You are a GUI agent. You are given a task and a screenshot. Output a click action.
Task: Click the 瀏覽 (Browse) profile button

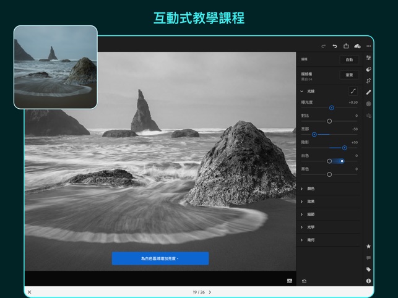[349, 75]
